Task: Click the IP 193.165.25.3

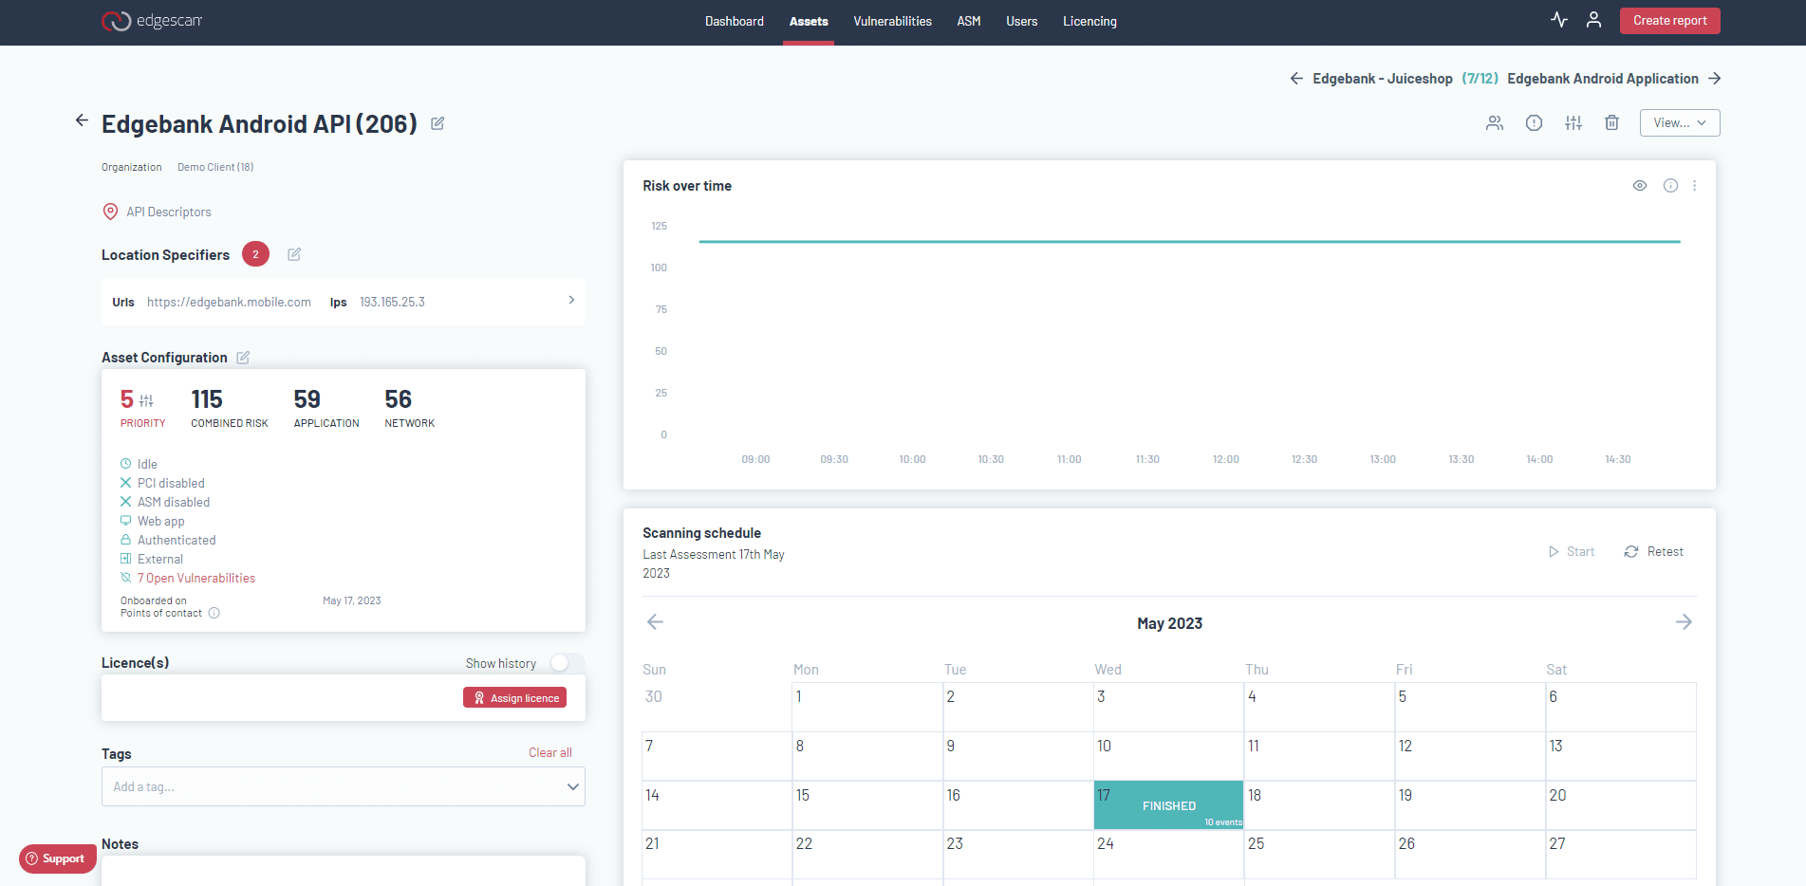Action: (x=392, y=302)
